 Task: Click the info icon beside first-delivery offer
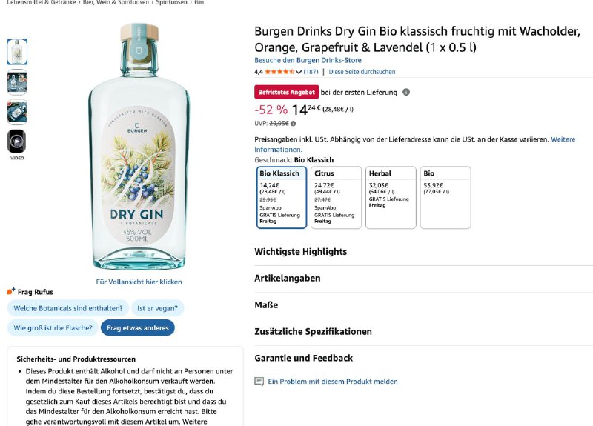405,93
